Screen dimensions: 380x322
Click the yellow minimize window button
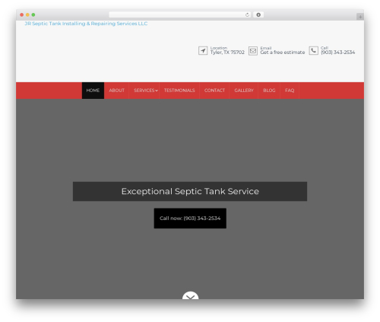click(27, 14)
